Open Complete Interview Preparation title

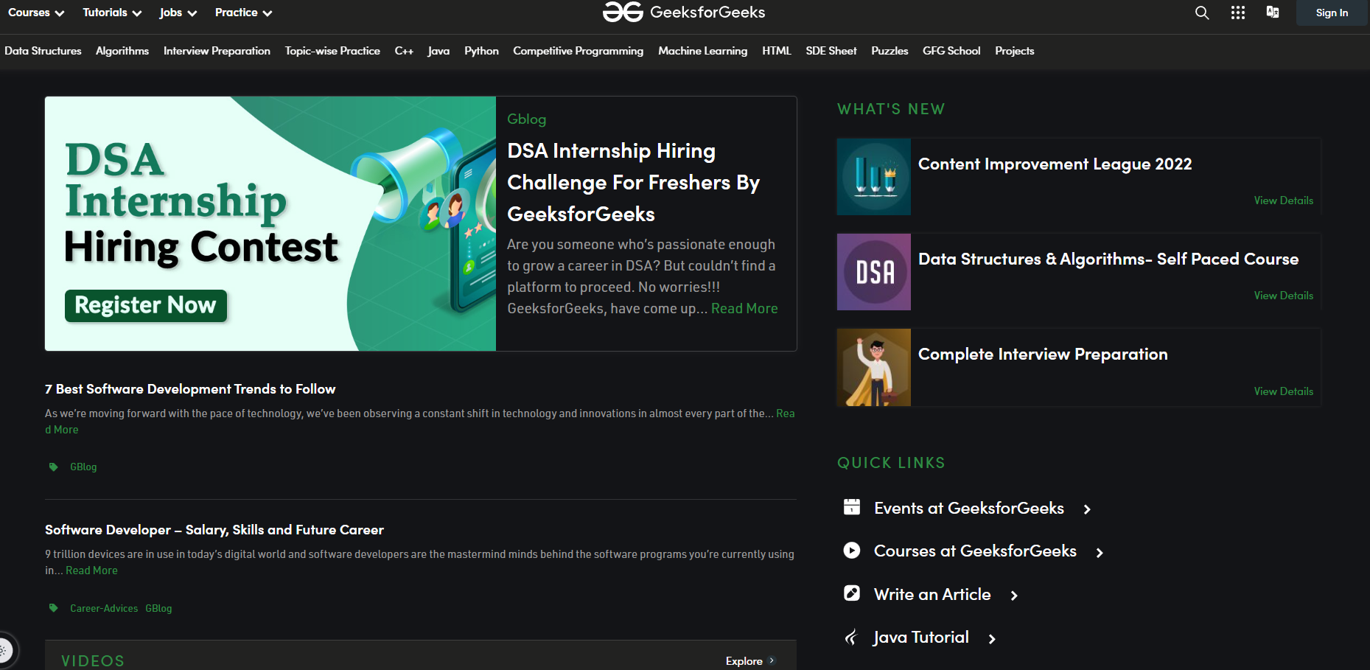point(1043,355)
